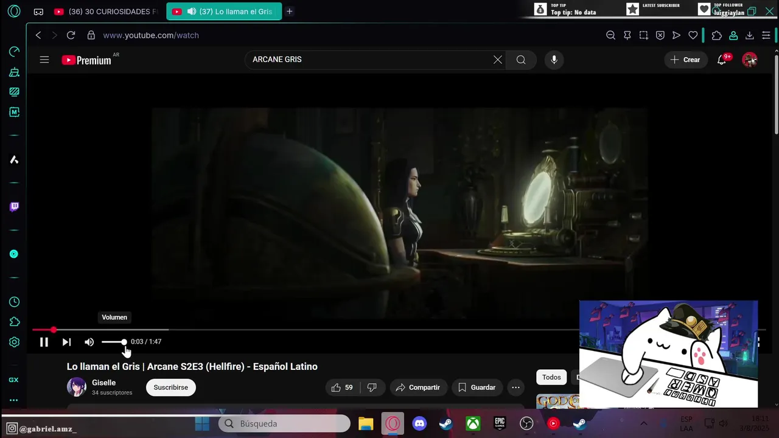Open the Giselle channel avatar

click(x=77, y=387)
